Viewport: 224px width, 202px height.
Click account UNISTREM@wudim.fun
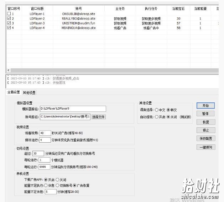click(x=79, y=23)
